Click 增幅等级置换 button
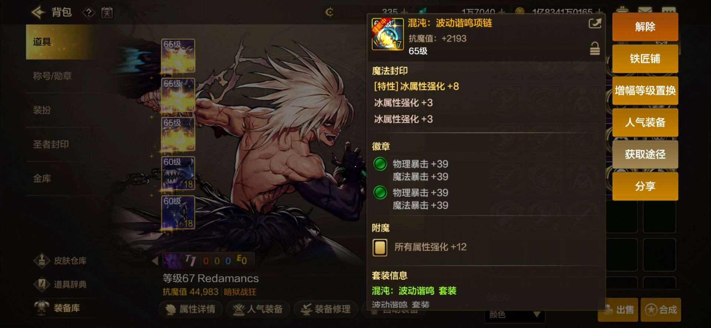Viewport: 711px width, 328px height. click(645, 91)
